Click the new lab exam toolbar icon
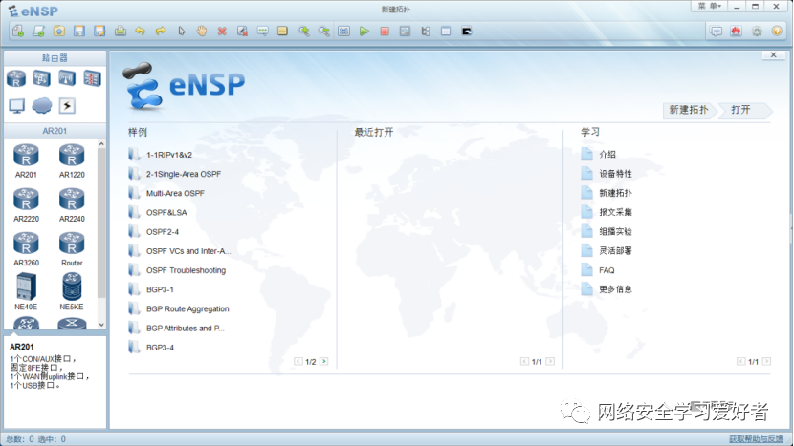794x446 pixels. click(38, 32)
